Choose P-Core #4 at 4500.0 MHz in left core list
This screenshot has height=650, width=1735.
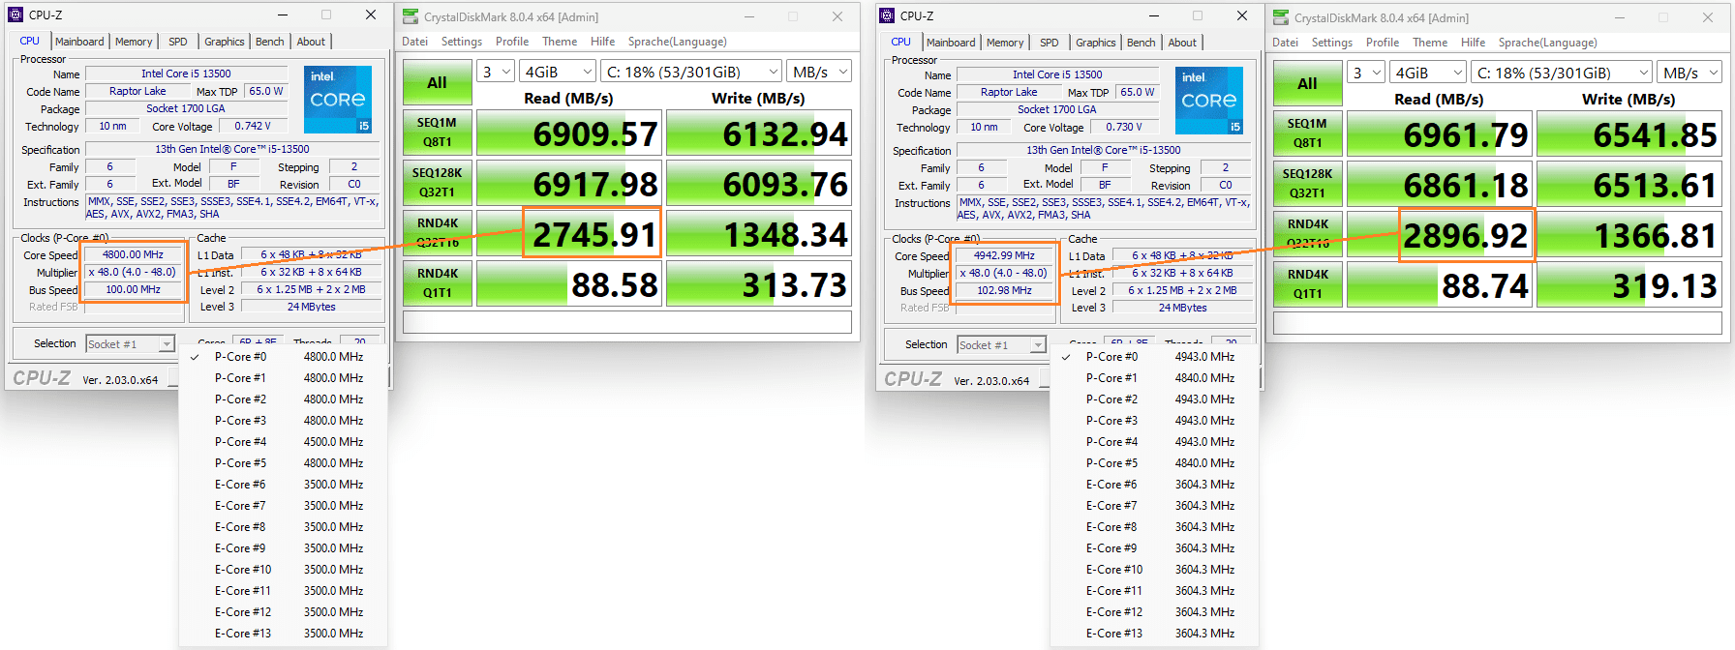coord(284,442)
